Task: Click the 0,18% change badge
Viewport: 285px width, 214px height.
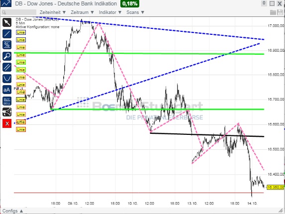Action: click(130, 3)
